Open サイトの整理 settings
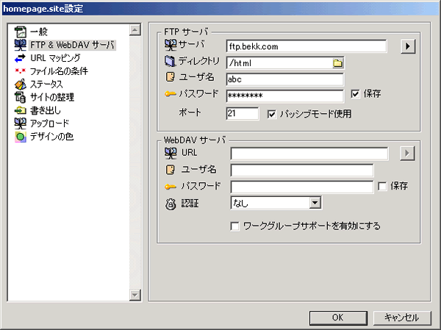Viewport: 441px width, 330px height. (52, 97)
